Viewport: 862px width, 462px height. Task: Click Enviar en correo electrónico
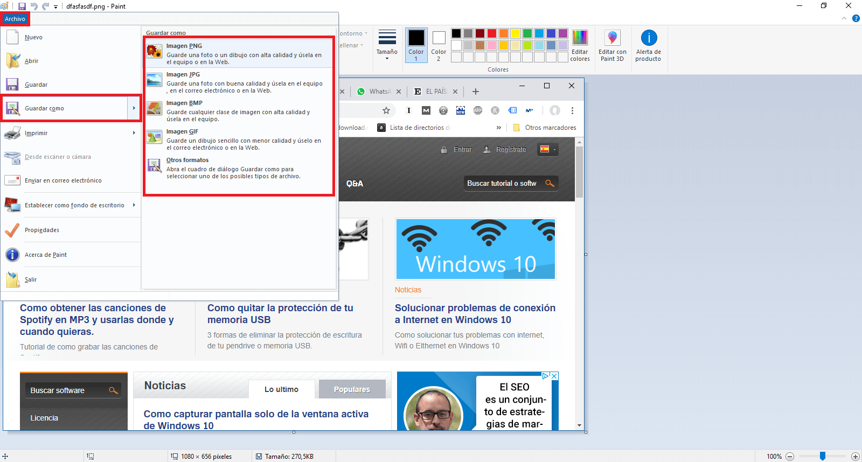[x=71, y=180]
